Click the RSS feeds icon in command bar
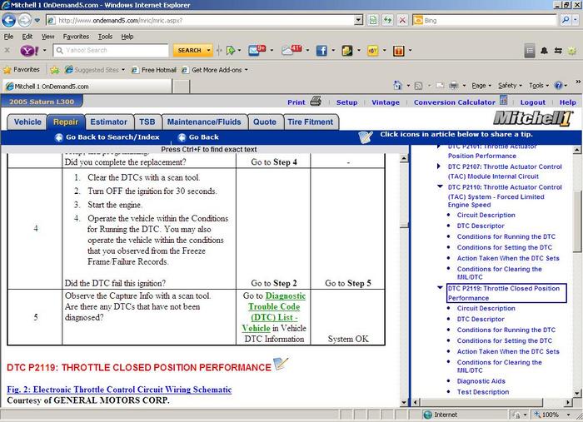 pos(418,86)
